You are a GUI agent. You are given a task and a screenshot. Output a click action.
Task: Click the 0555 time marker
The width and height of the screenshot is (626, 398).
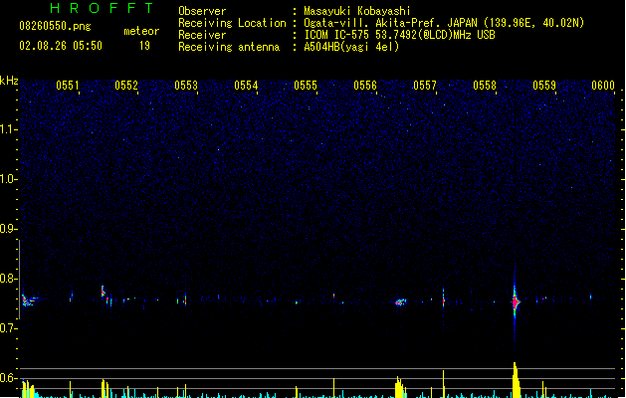pyautogui.click(x=306, y=86)
